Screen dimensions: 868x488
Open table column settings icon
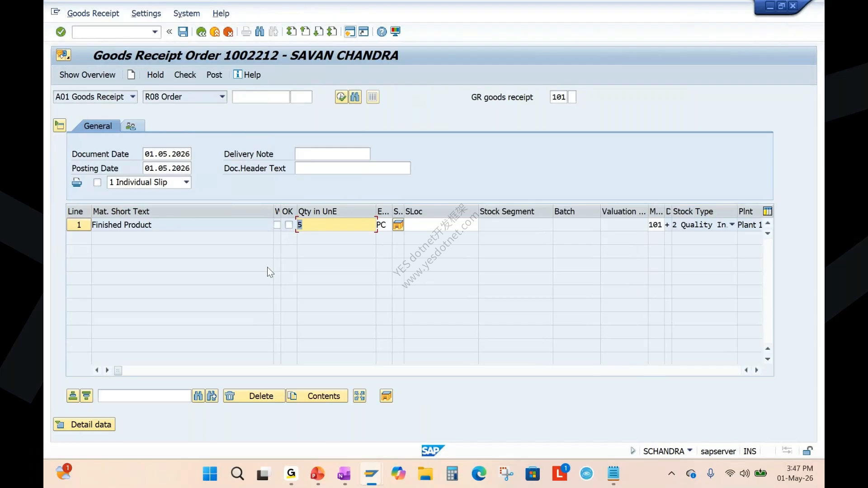click(767, 211)
